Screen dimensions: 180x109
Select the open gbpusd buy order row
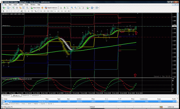click(x=90, y=102)
